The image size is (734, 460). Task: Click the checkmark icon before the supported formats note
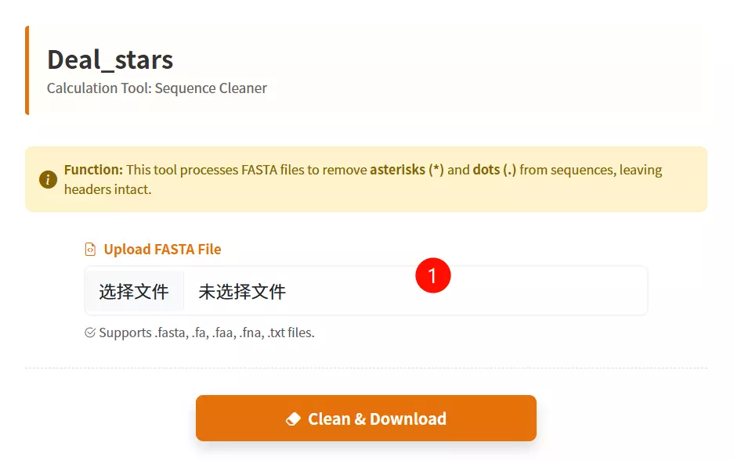coord(89,332)
